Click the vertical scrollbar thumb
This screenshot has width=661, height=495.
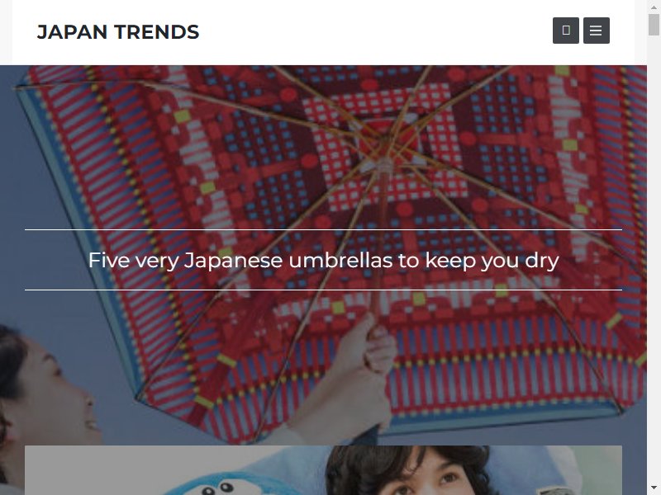pyautogui.click(x=654, y=25)
